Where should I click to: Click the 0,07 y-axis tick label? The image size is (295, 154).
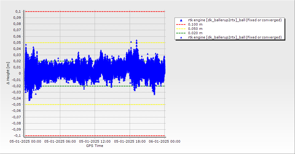(x=17, y=30)
